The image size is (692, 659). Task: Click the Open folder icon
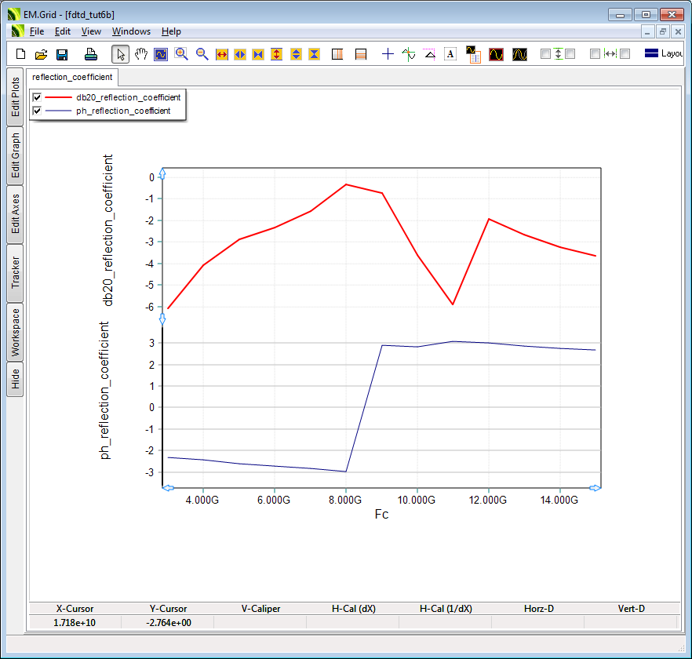coord(42,54)
